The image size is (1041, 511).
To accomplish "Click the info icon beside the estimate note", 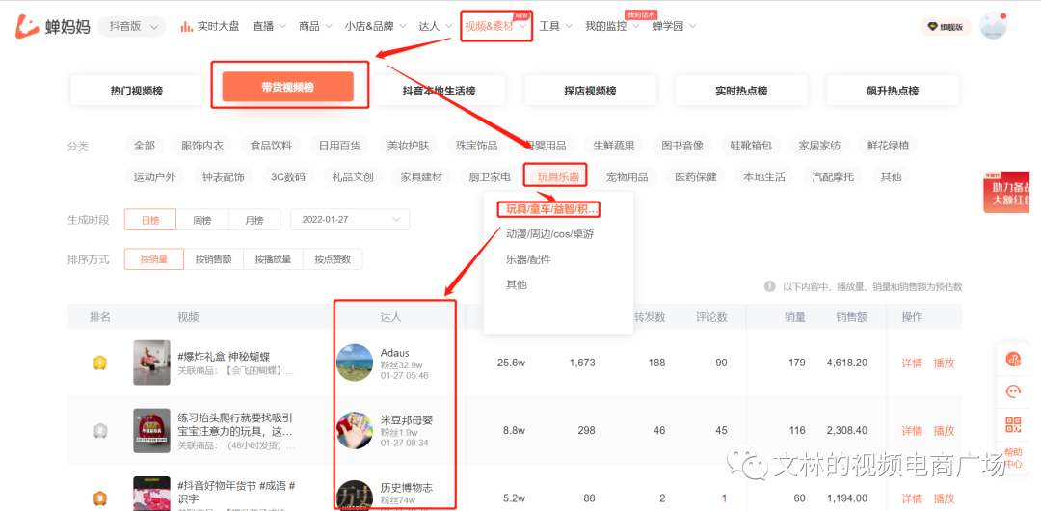I will pyautogui.click(x=770, y=286).
